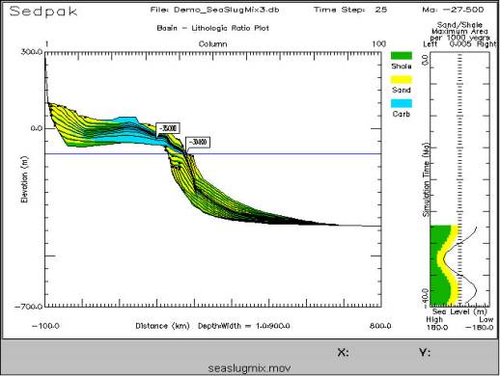
Task: Click the Ma: -27.500 age readout
Action: coord(453,10)
